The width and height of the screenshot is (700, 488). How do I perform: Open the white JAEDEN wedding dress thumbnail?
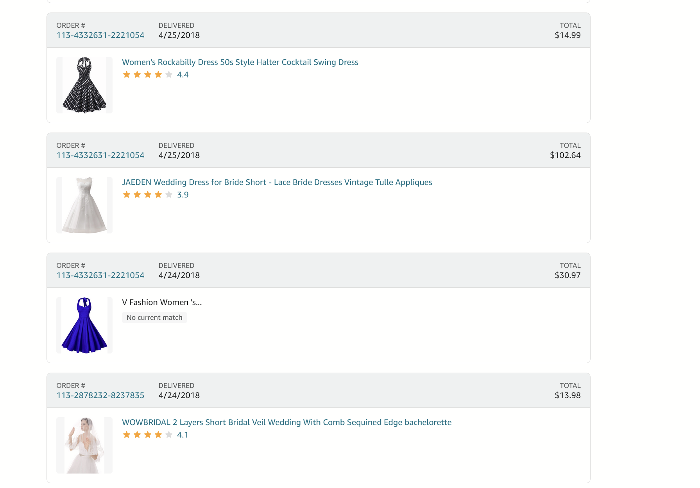(x=84, y=205)
